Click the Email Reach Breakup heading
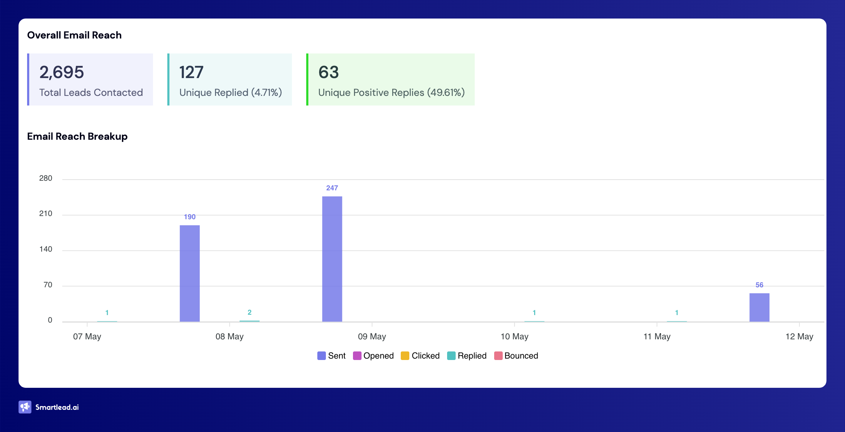Screen dimensions: 845x432 (x=77, y=136)
